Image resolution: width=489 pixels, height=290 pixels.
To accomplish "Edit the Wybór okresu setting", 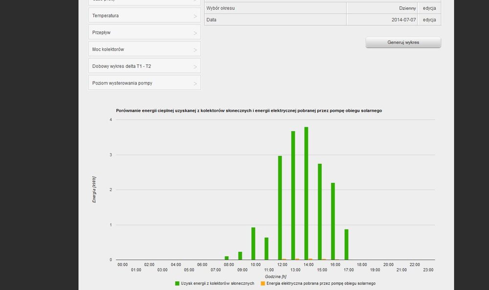I will coord(429,8).
